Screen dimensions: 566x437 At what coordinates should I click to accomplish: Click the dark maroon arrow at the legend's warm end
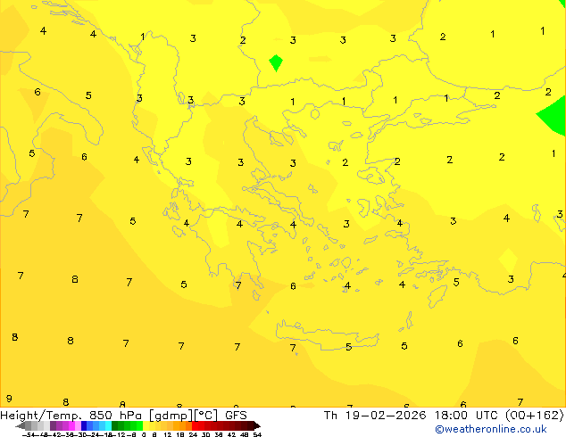pos(257,425)
